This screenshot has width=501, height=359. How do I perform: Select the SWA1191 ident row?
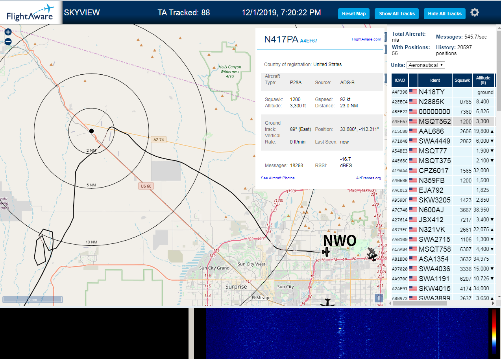[x=434, y=279]
